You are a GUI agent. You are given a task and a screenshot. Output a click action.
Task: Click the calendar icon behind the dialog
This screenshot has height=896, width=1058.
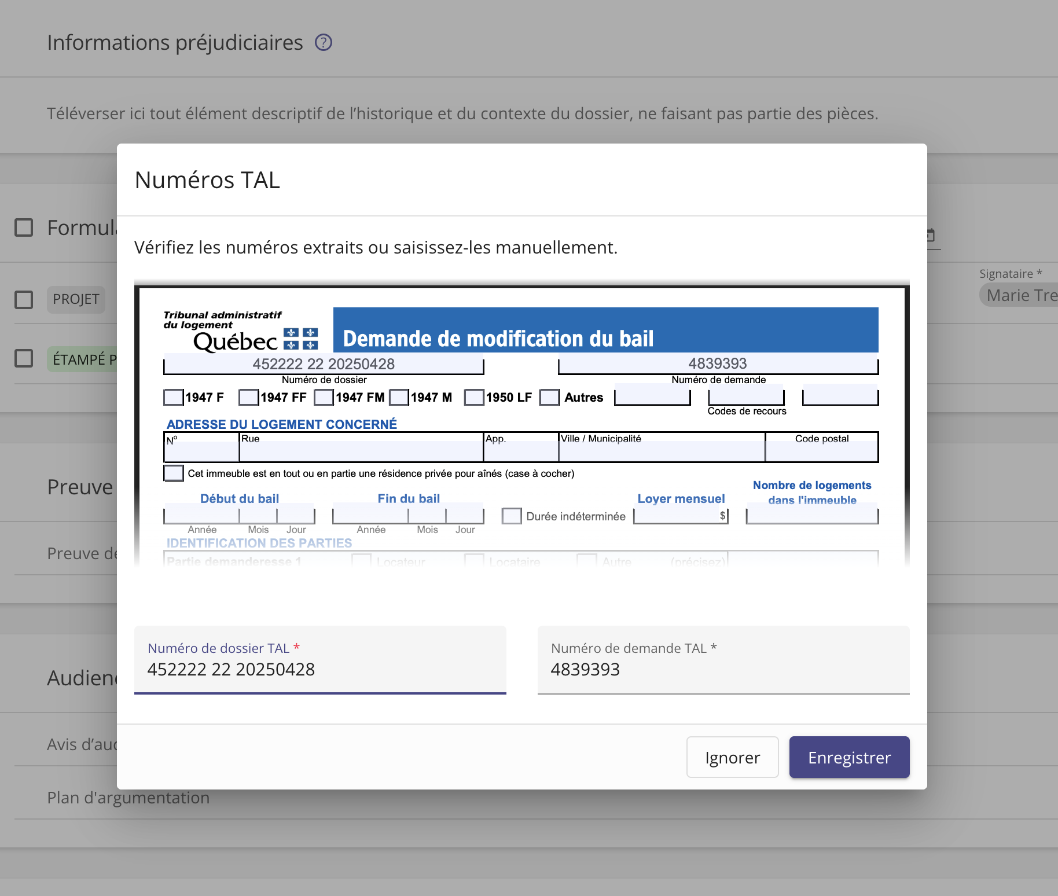(x=931, y=236)
